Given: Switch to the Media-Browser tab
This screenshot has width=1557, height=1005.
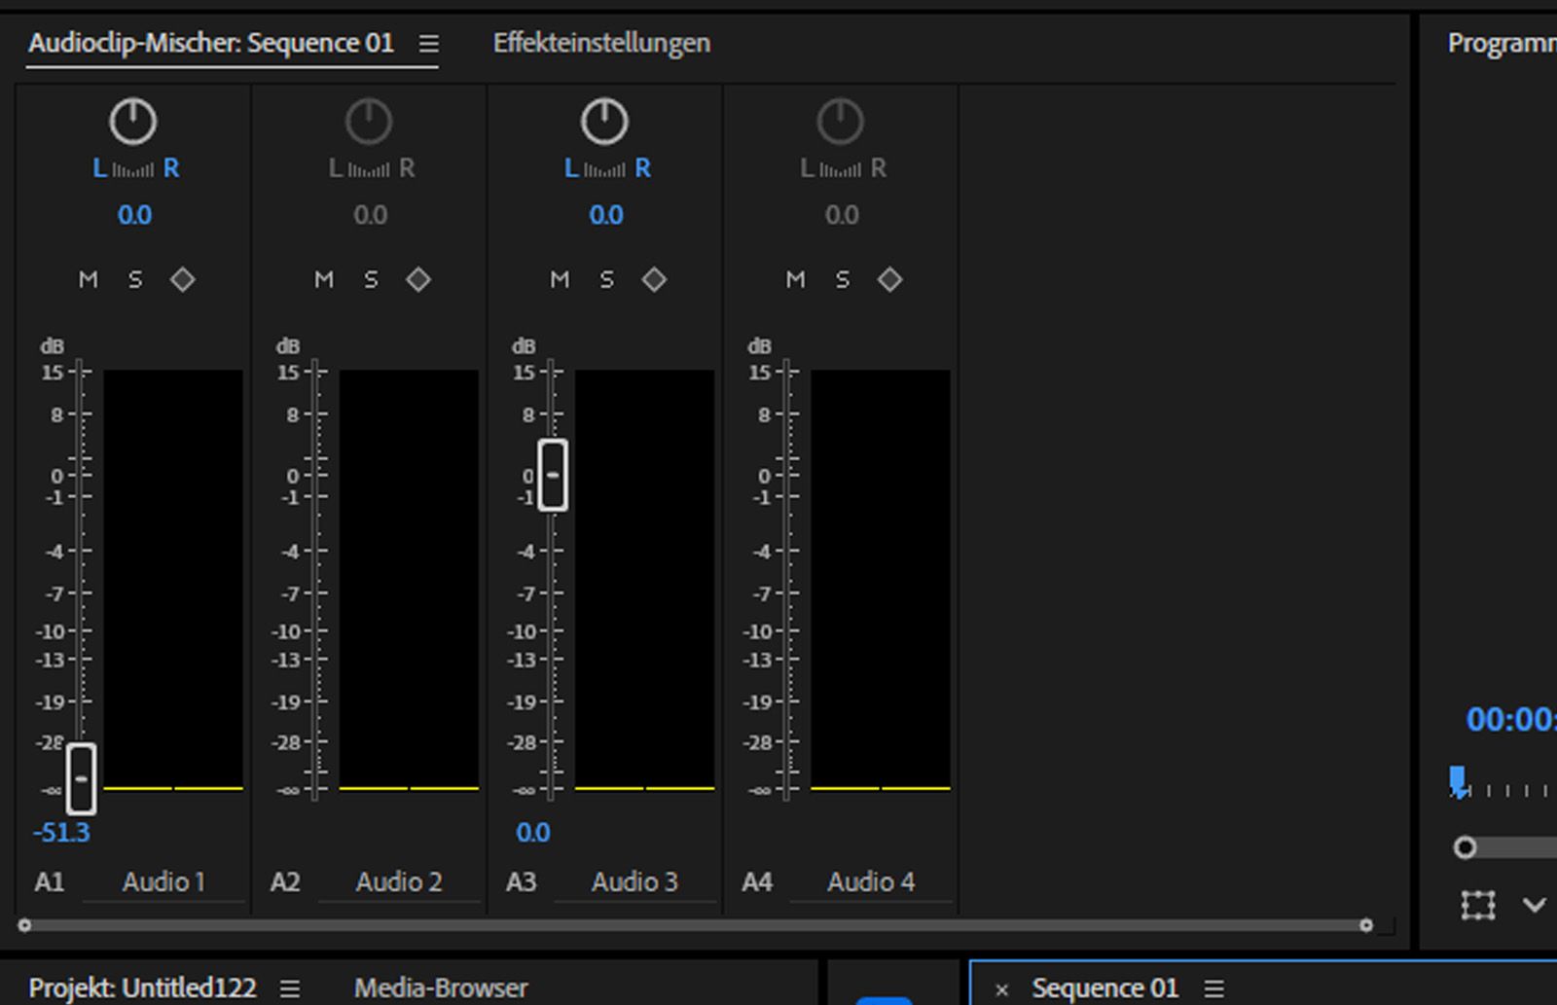Looking at the screenshot, I should pos(441,988).
